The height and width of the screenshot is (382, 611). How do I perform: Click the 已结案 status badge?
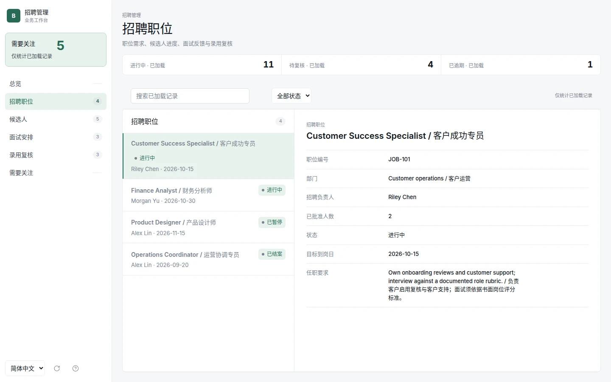(272, 254)
